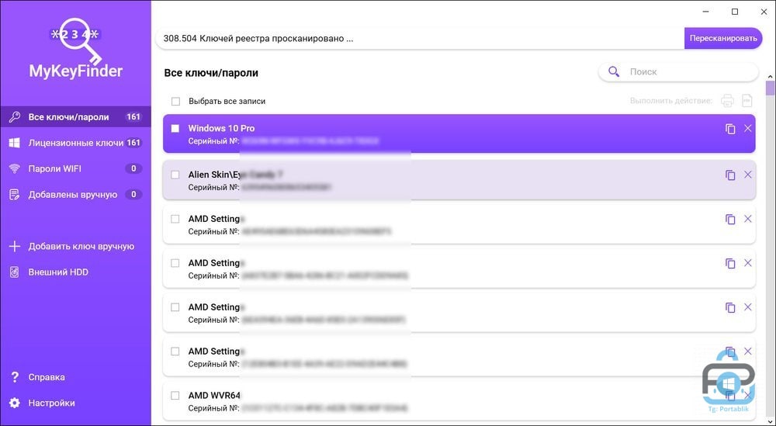
Task: Delete the Windows 10 Pro entry
Action: tap(748, 129)
